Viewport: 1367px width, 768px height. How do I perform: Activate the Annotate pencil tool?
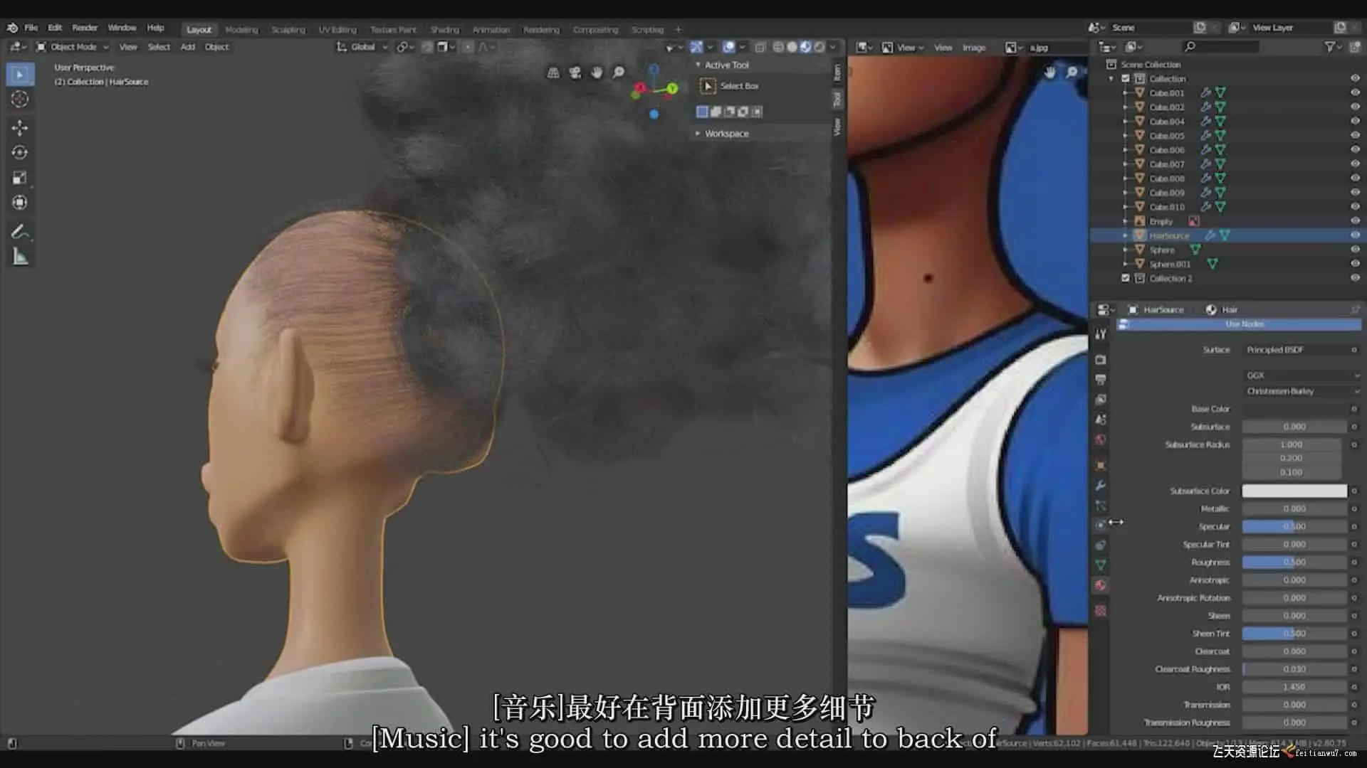[x=20, y=232]
